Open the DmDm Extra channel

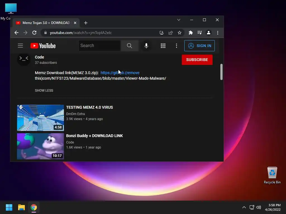pyautogui.click(x=75, y=114)
